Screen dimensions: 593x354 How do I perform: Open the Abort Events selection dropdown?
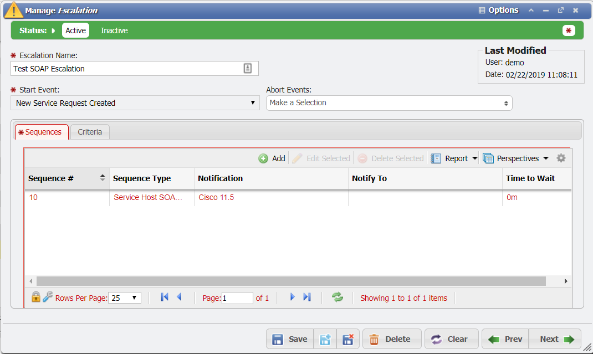click(389, 103)
